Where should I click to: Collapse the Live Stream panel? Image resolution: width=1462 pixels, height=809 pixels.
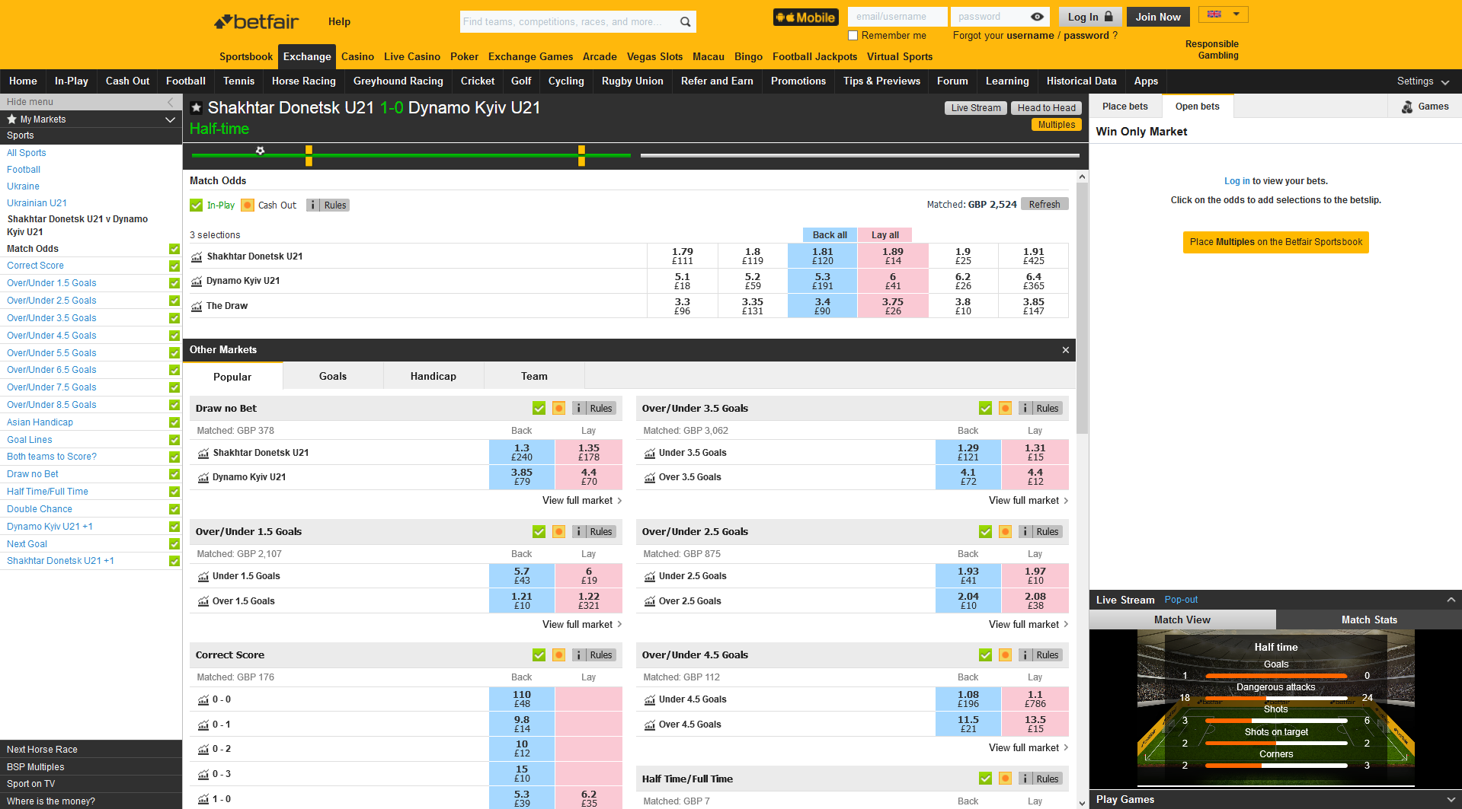click(1451, 600)
